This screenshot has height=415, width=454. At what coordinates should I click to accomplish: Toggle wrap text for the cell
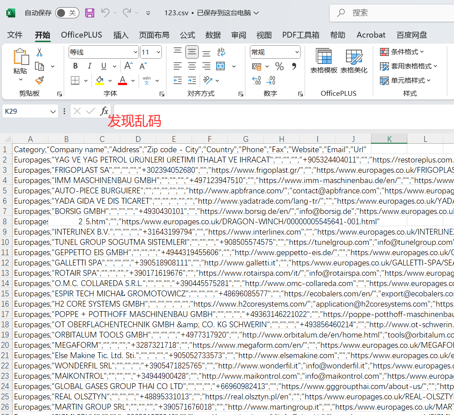[x=221, y=52]
